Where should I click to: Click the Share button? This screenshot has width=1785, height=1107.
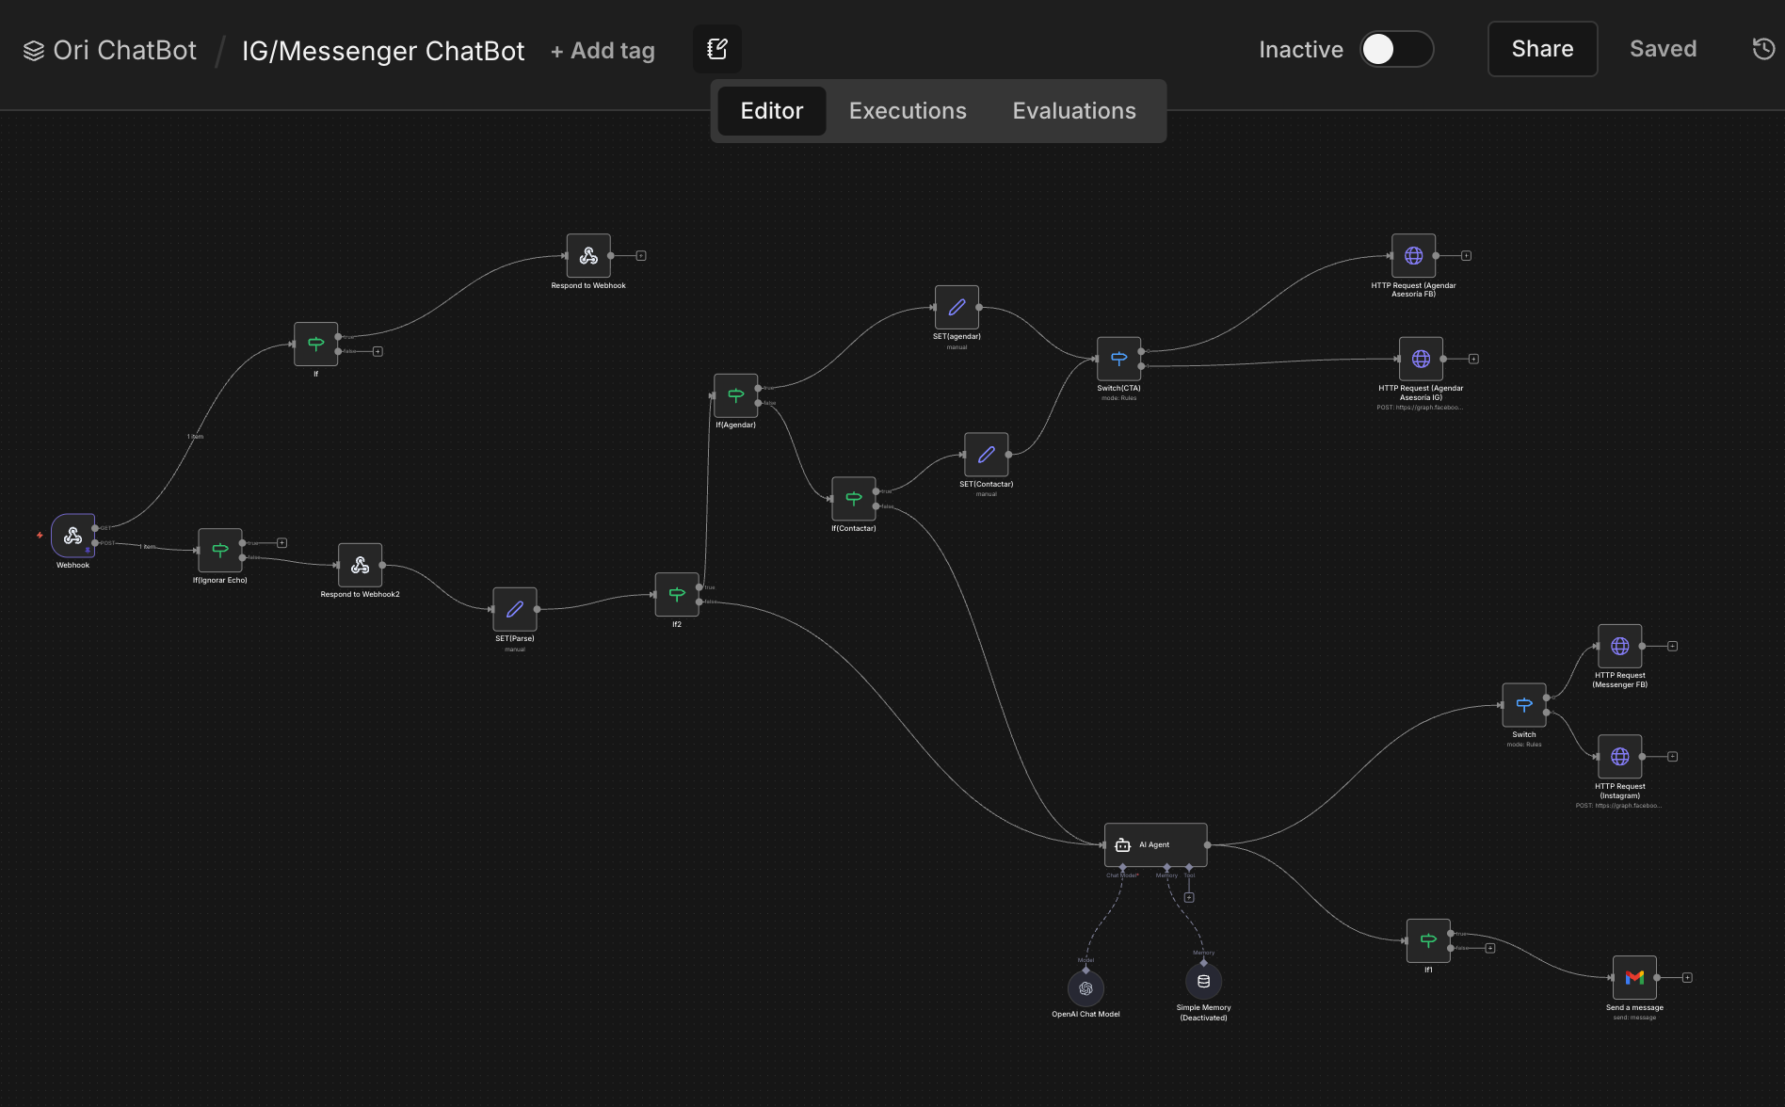[x=1541, y=49]
